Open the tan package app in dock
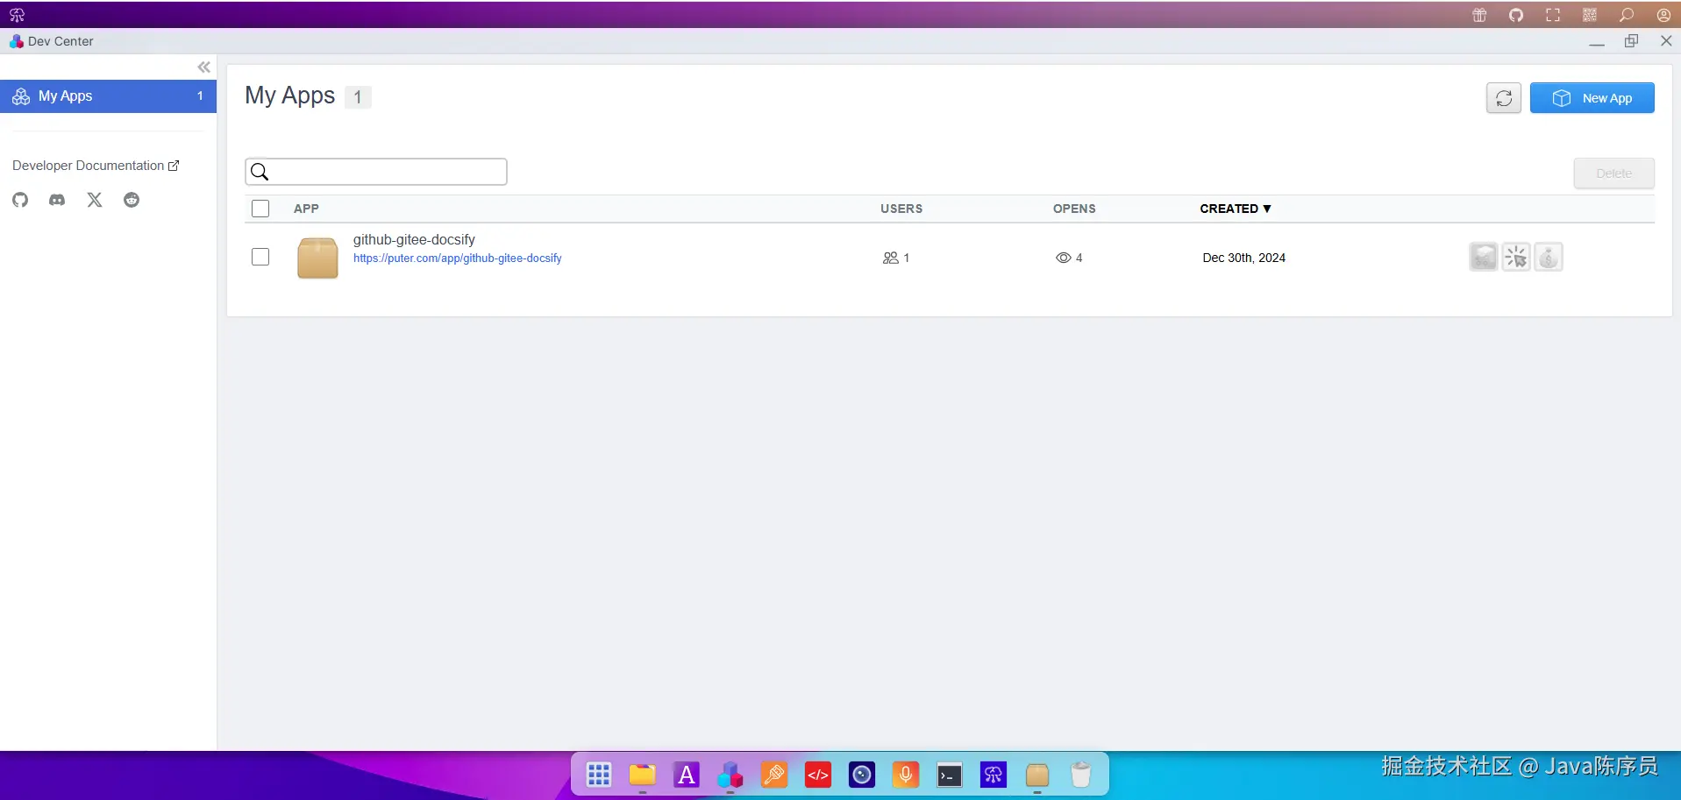Viewport: 1681px width, 800px height. coord(1037,775)
